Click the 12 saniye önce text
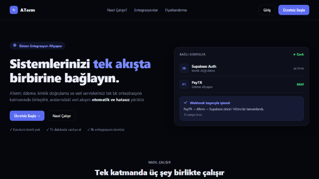 (x=193, y=115)
